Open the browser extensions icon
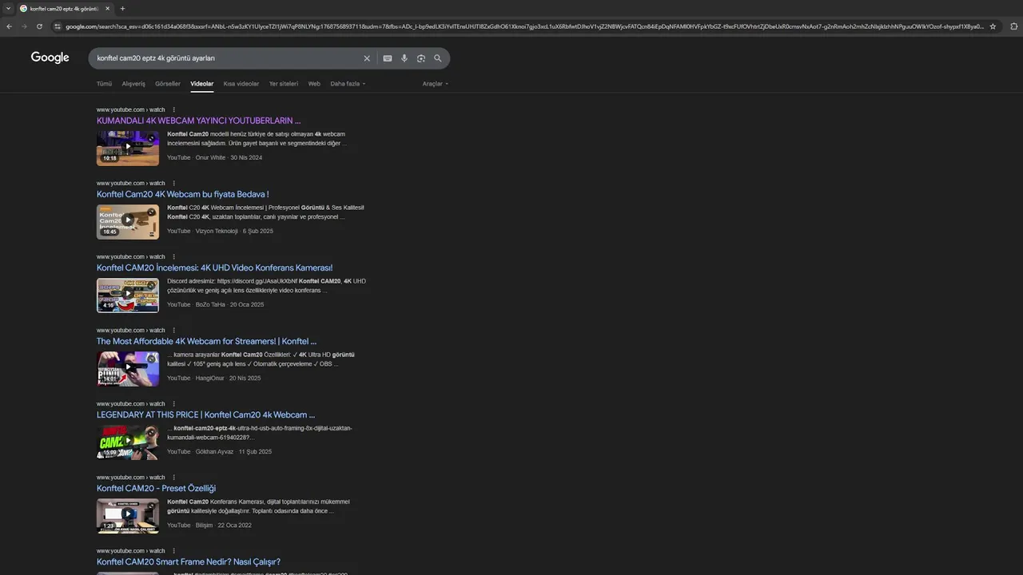Viewport: 1023px width, 575px height. [1014, 26]
